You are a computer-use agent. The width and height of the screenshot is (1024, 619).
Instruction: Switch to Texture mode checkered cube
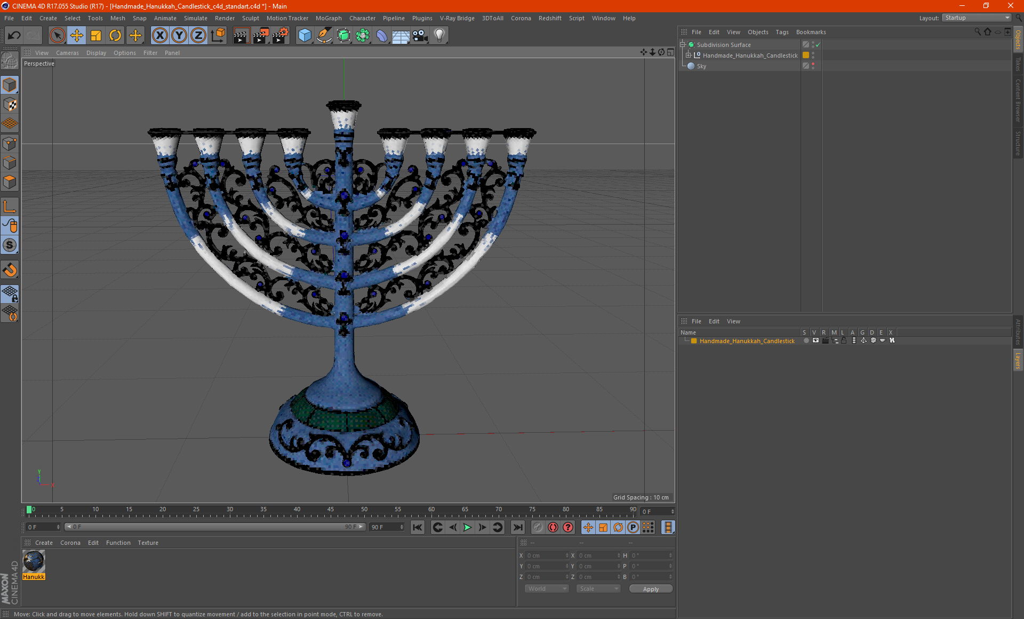click(x=10, y=105)
